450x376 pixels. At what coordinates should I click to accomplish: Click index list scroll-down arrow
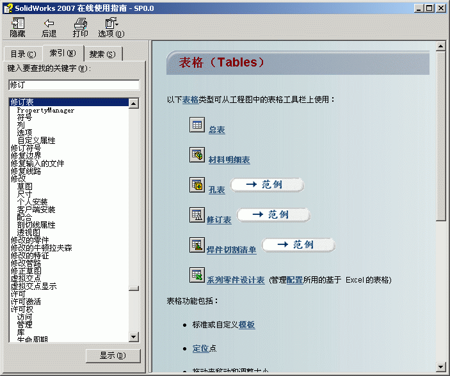pyautogui.click(x=134, y=337)
